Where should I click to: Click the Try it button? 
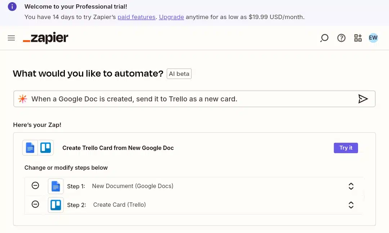coord(346,148)
